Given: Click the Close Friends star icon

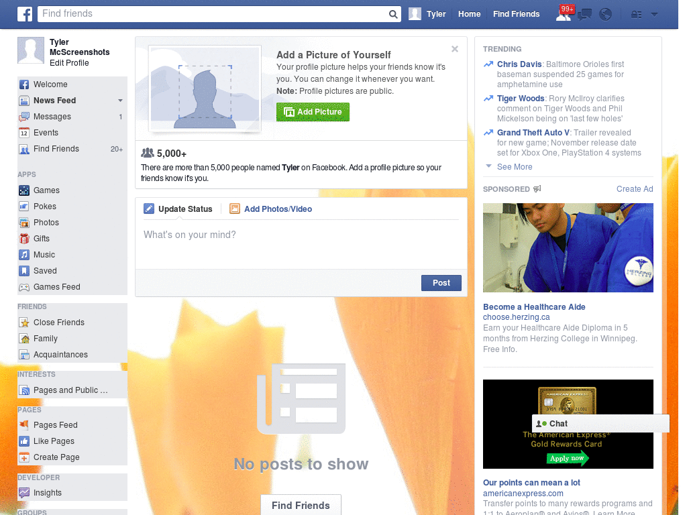Looking at the screenshot, I should click(24, 323).
